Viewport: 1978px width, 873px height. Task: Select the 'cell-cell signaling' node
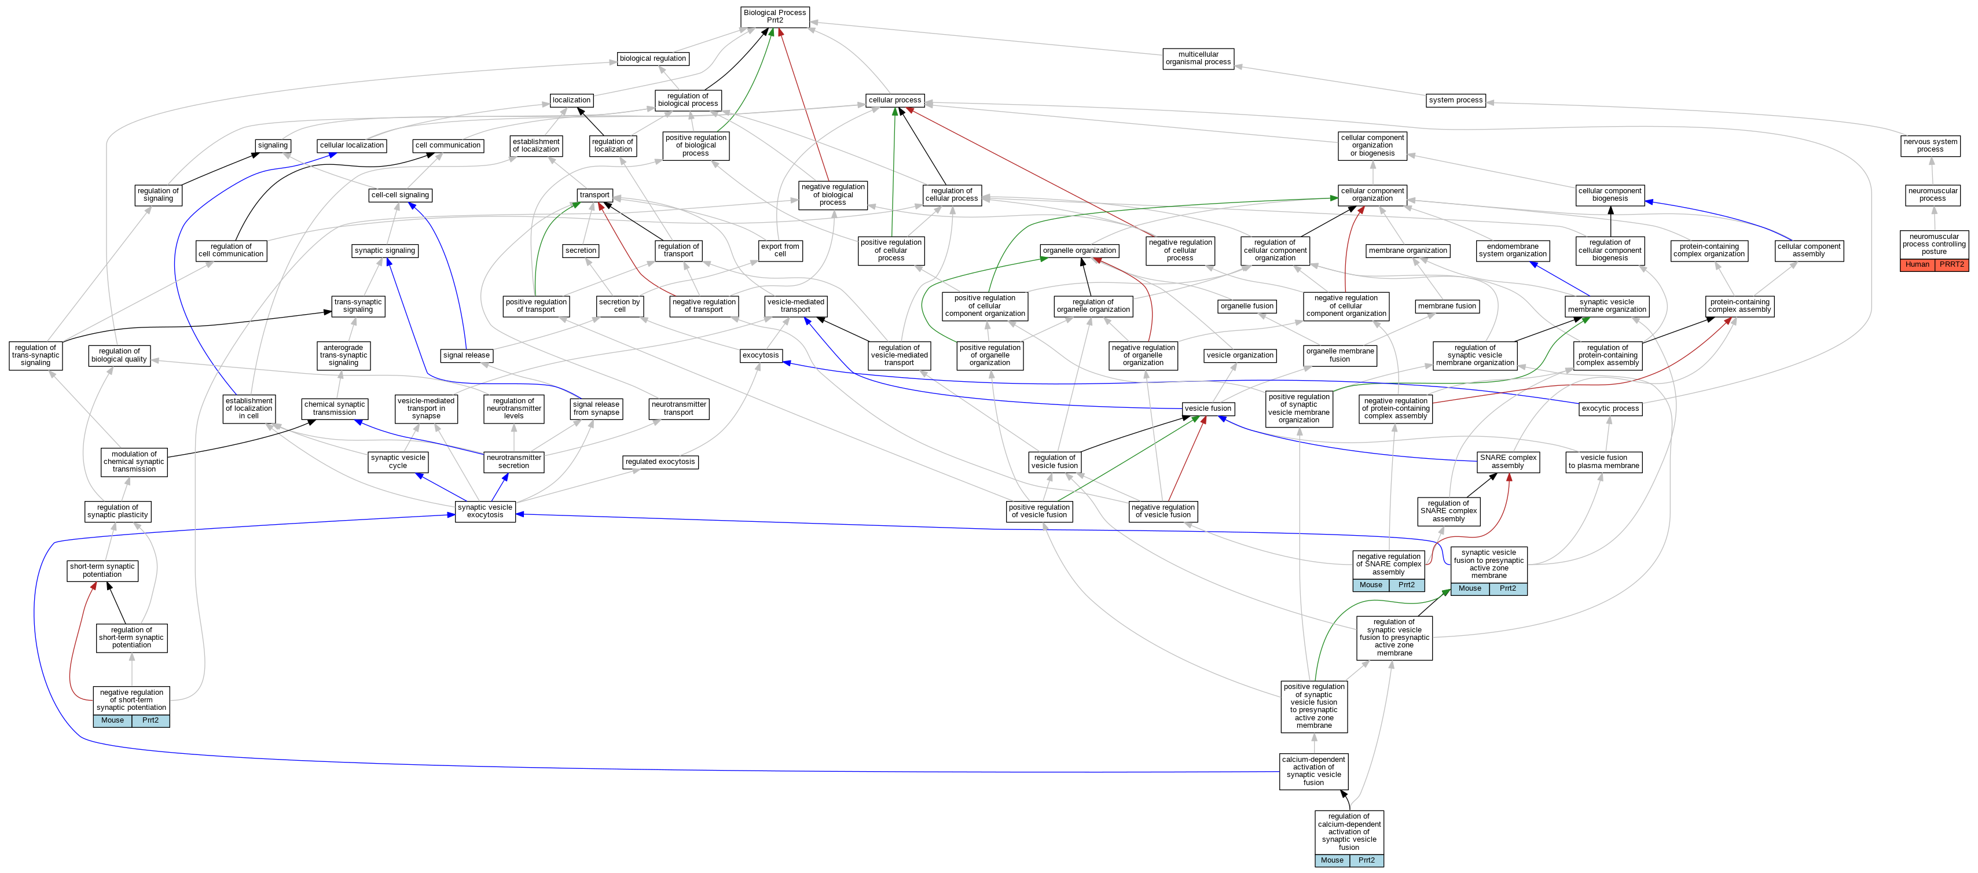[400, 196]
